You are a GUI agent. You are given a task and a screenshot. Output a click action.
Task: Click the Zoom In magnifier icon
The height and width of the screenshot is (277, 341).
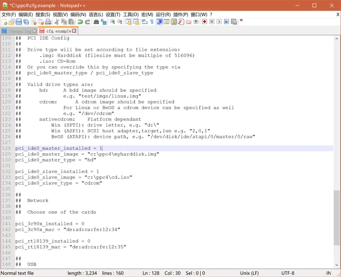point(112,22)
